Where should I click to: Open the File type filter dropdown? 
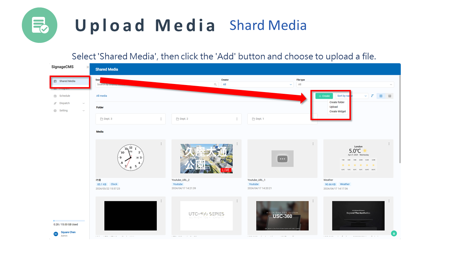345,85
